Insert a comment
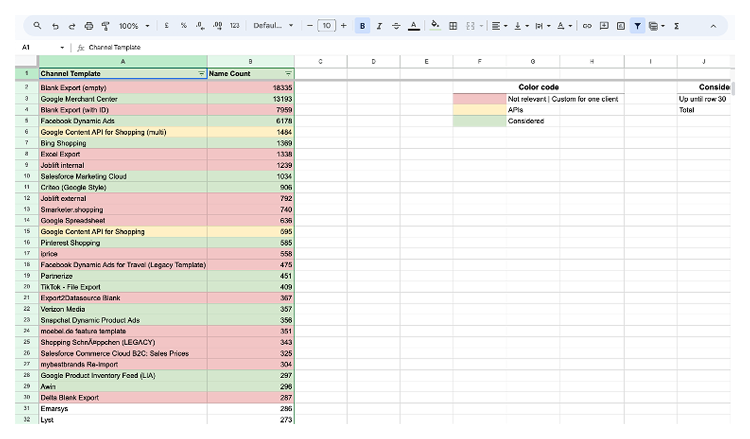Screen dimensions: 750x439 click(604, 26)
